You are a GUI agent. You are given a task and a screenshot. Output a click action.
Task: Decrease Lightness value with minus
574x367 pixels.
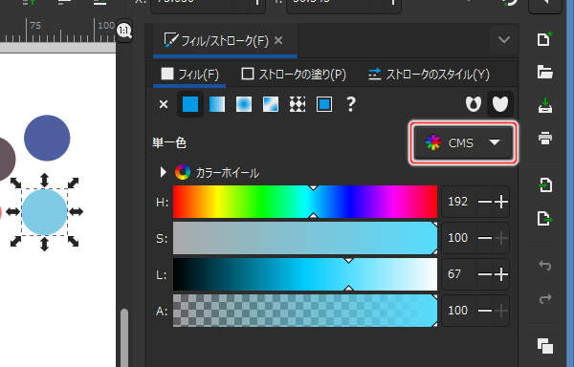(485, 274)
